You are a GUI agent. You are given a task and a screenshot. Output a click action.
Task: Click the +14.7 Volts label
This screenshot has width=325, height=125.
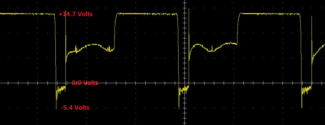(x=76, y=14)
